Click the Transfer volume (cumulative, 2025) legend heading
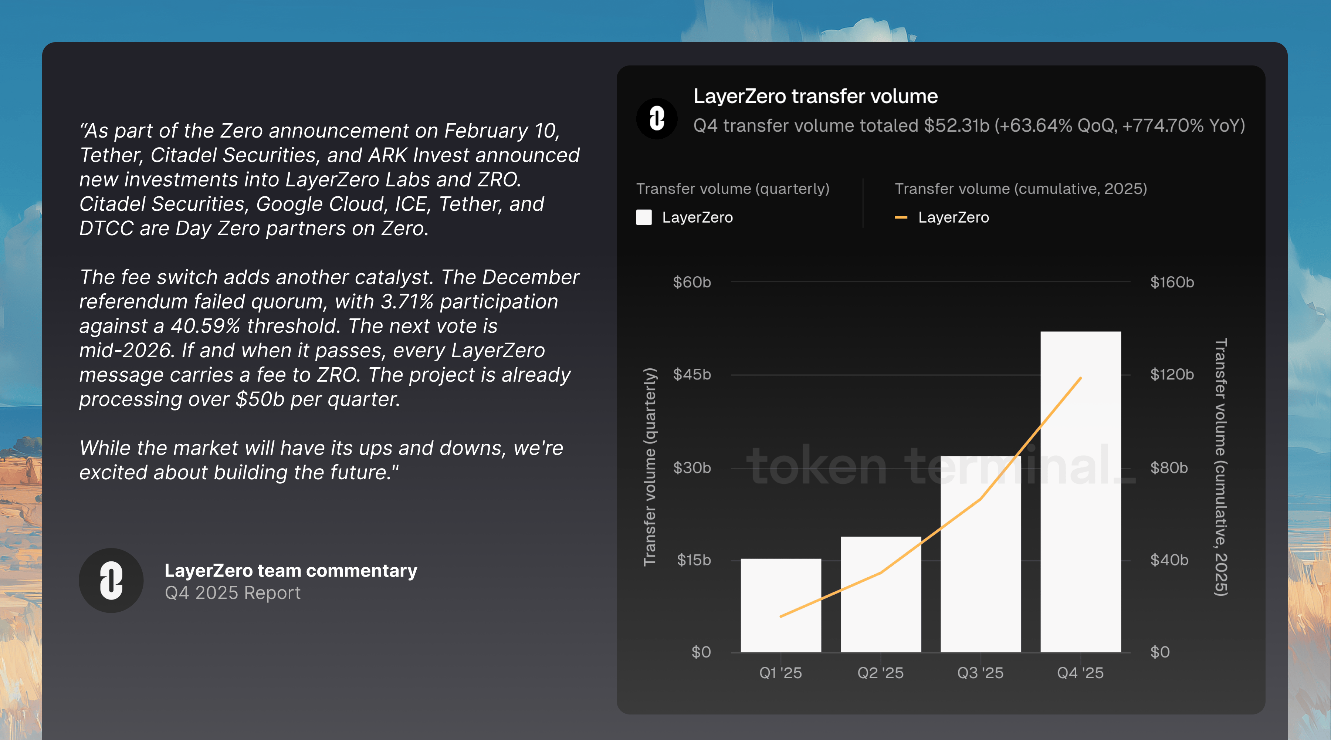Image resolution: width=1331 pixels, height=740 pixels. 1020,189
